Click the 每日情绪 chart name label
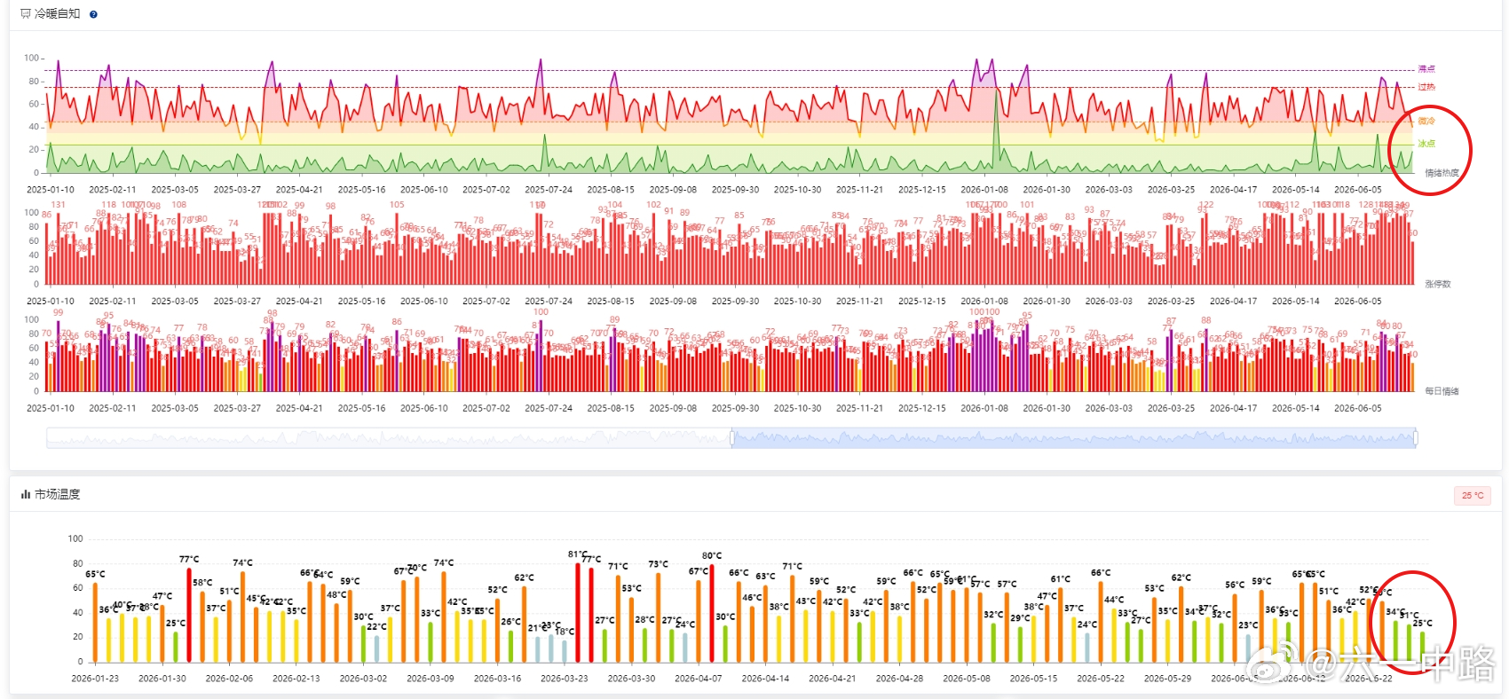 1442,391
